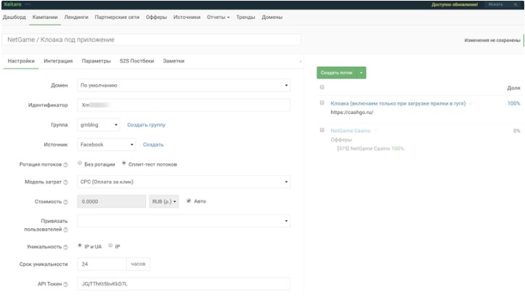525x308 pixels.
Task: Open help icon next to Модель затрат
Action: [65, 182]
